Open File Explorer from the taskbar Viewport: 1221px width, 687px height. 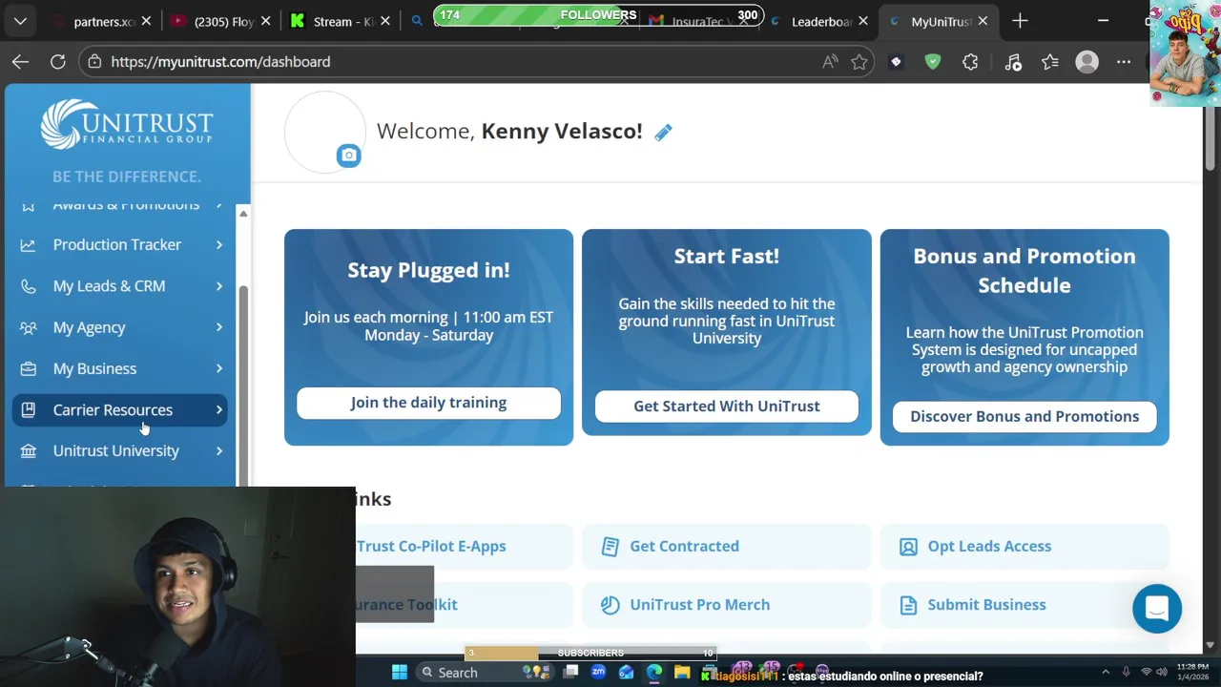click(x=682, y=673)
